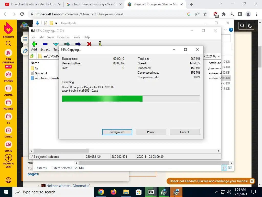262x197 pixels.
Task: Open the 7-Zip File menu
Action: click(33, 37)
